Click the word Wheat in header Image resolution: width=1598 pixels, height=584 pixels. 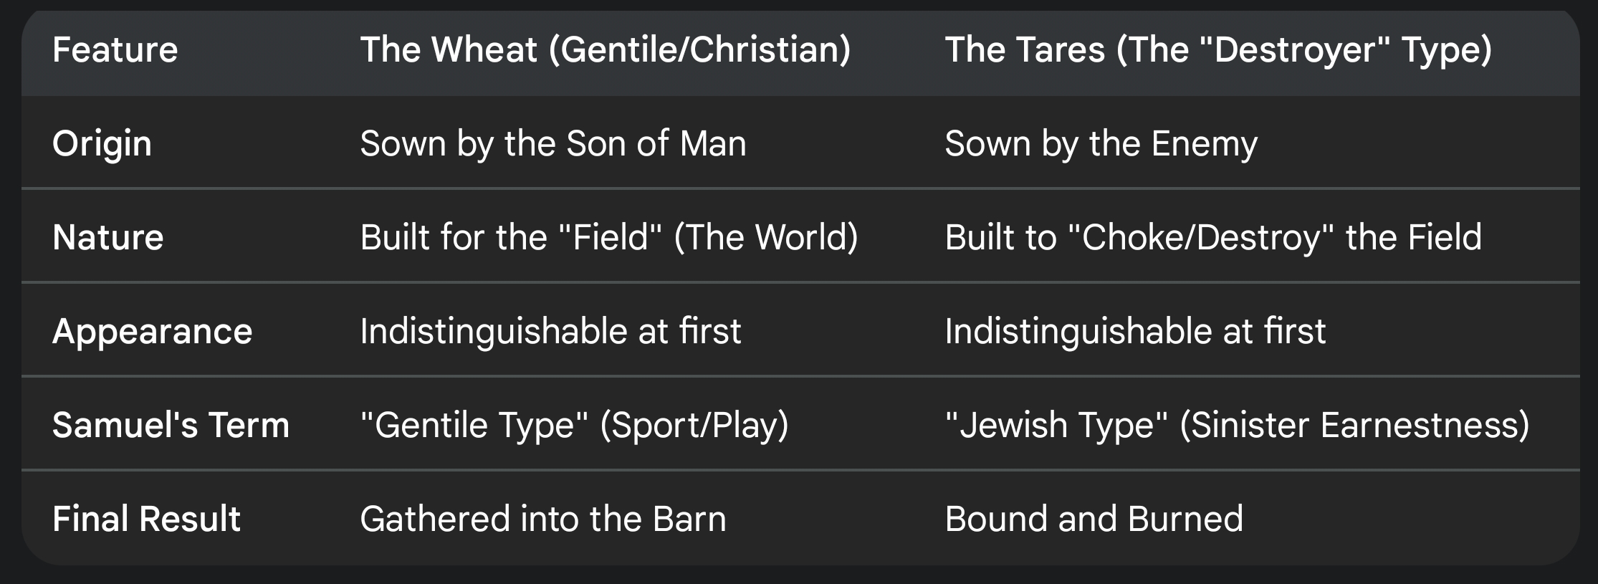tap(484, 49)
